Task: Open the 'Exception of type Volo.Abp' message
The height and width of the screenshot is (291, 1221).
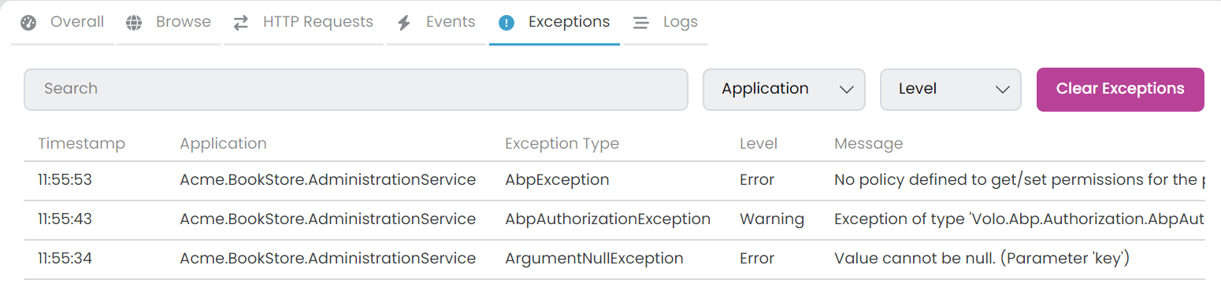Action: coord(1019,219)
